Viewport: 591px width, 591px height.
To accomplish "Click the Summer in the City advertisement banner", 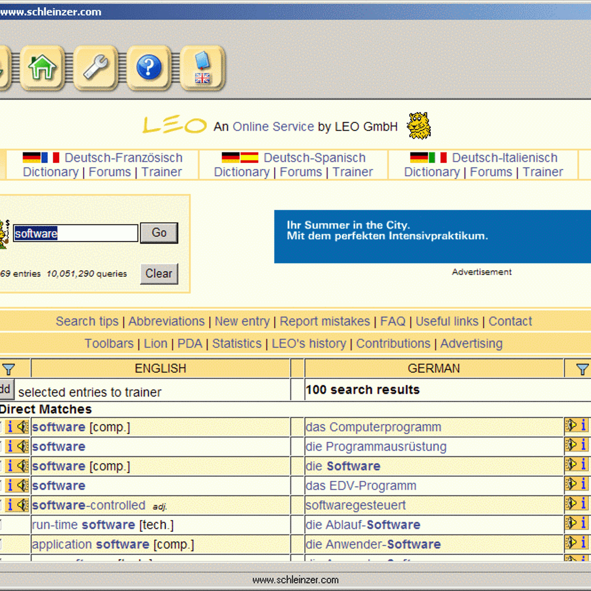I will point(432,236).
